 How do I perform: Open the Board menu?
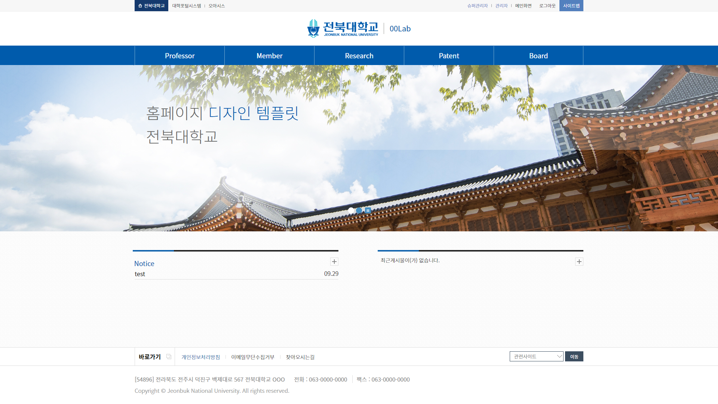click(x=538, y=56)
